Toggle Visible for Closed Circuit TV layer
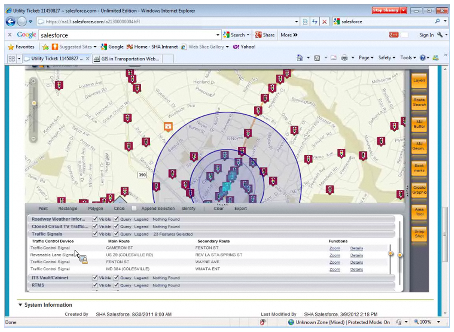 pyautogui.click(x=95, y=226)
